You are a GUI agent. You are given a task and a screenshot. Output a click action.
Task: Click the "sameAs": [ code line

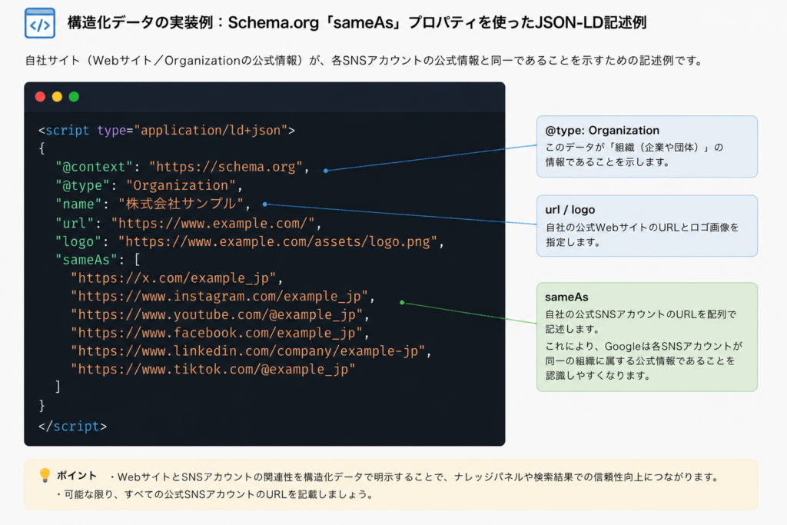[x=98, y=260]
